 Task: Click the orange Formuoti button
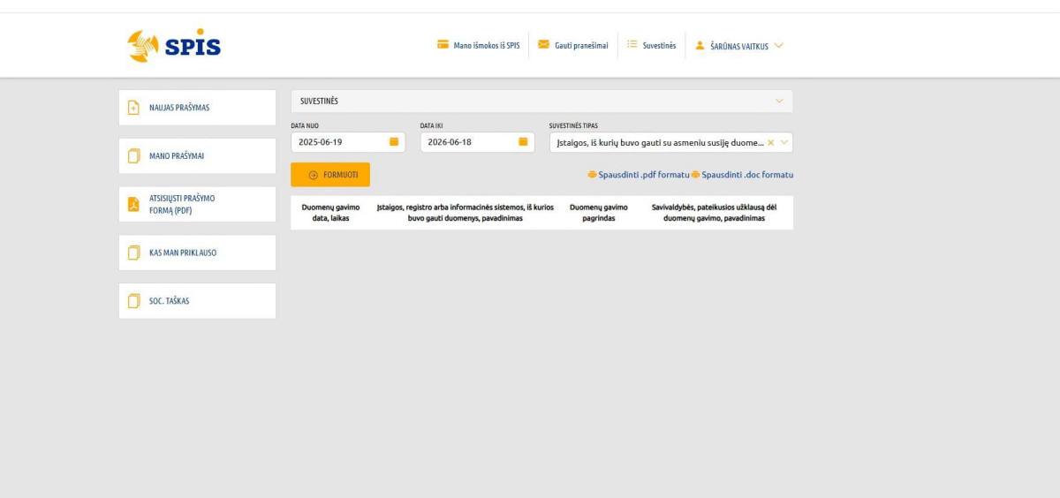[330, 175]
